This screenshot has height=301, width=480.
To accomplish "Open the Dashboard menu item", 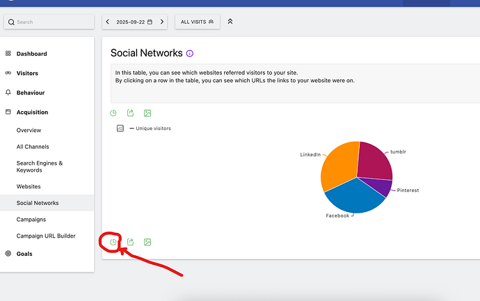I will [x=31, y=54].
